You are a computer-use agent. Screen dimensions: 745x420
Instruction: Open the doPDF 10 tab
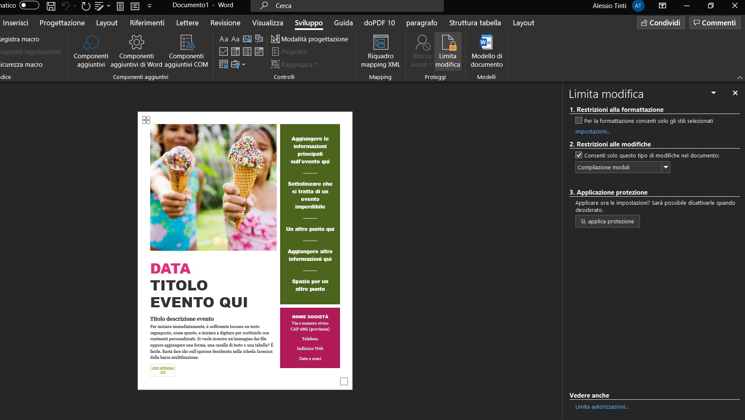380,23
